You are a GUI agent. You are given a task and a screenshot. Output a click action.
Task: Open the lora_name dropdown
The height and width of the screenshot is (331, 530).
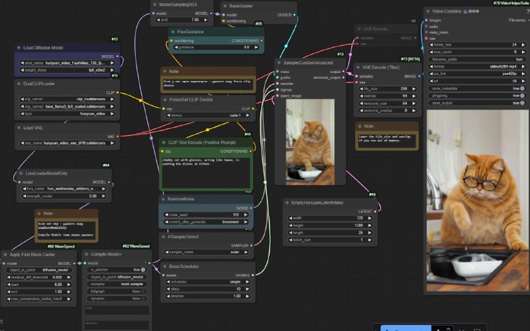(x=64, y=188)
